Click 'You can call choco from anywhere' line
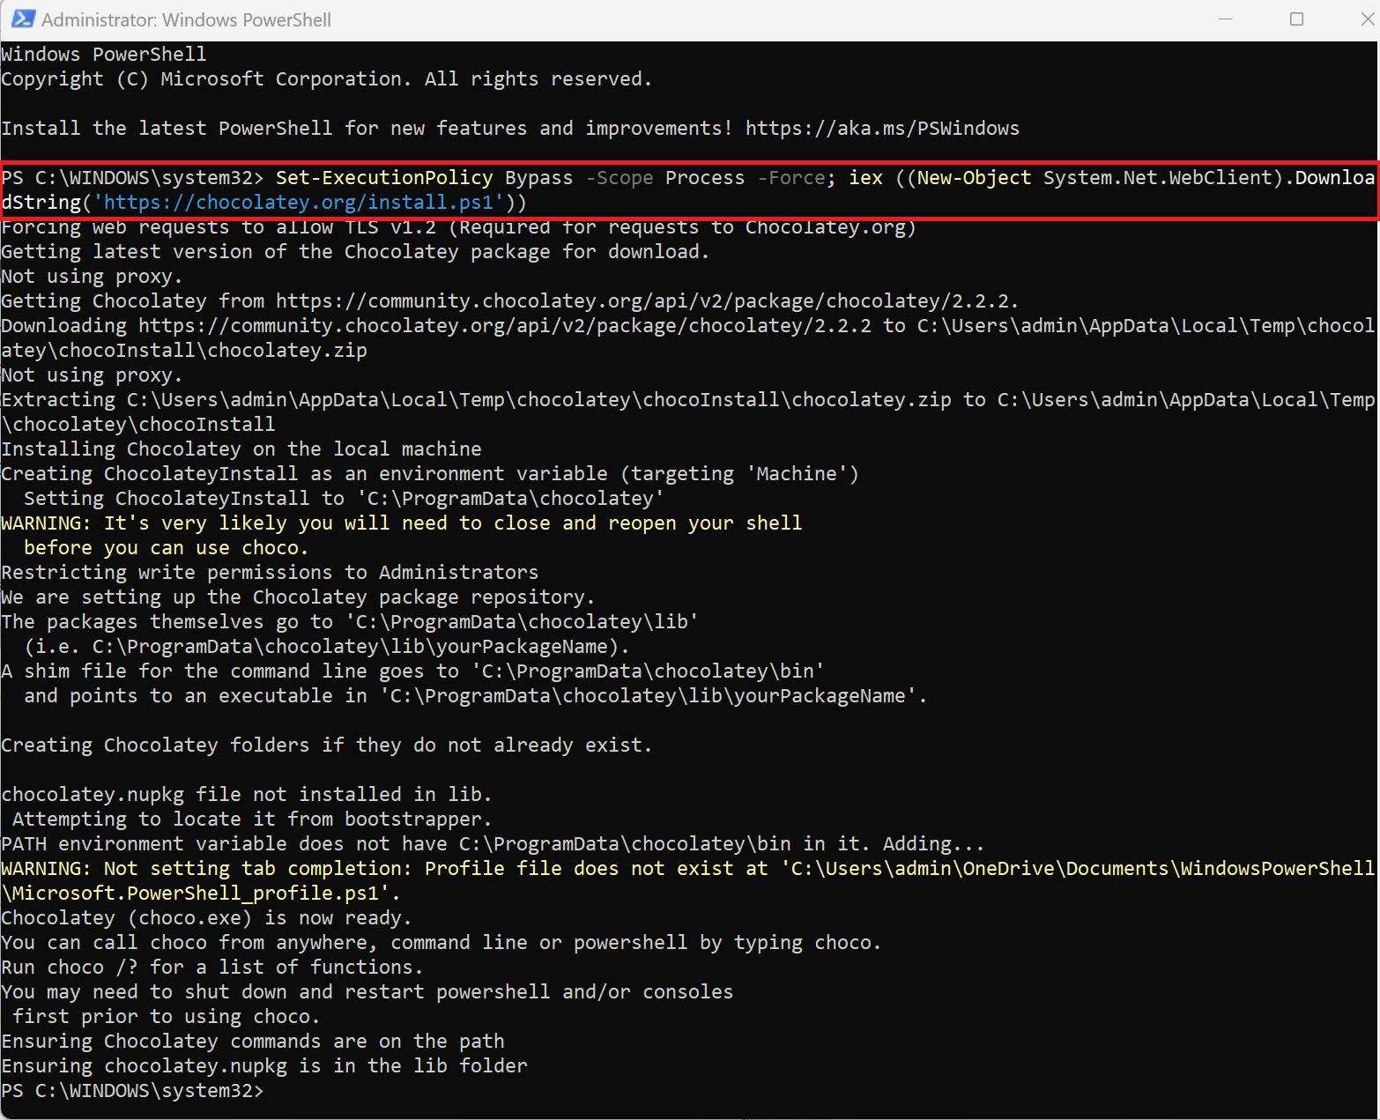1380x1120 pixels. click(x=441, y=943)
